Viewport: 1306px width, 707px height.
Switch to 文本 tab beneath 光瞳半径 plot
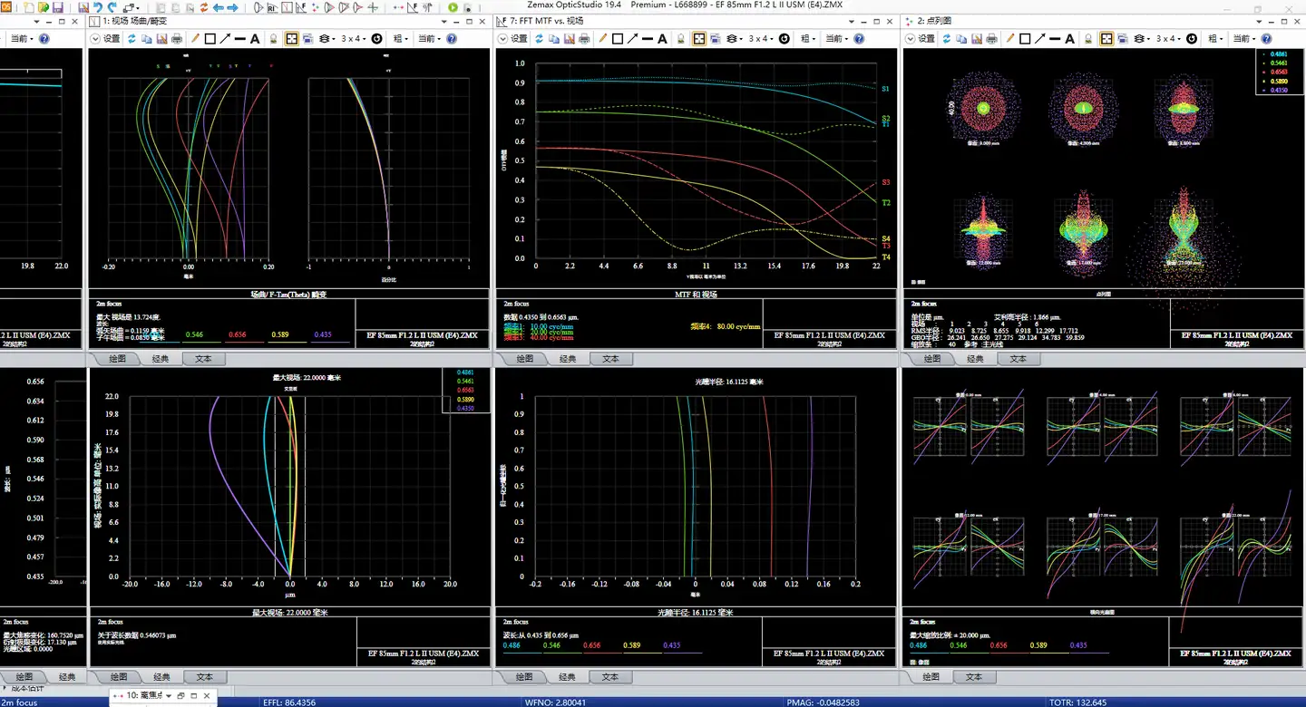tap(610, 677)
